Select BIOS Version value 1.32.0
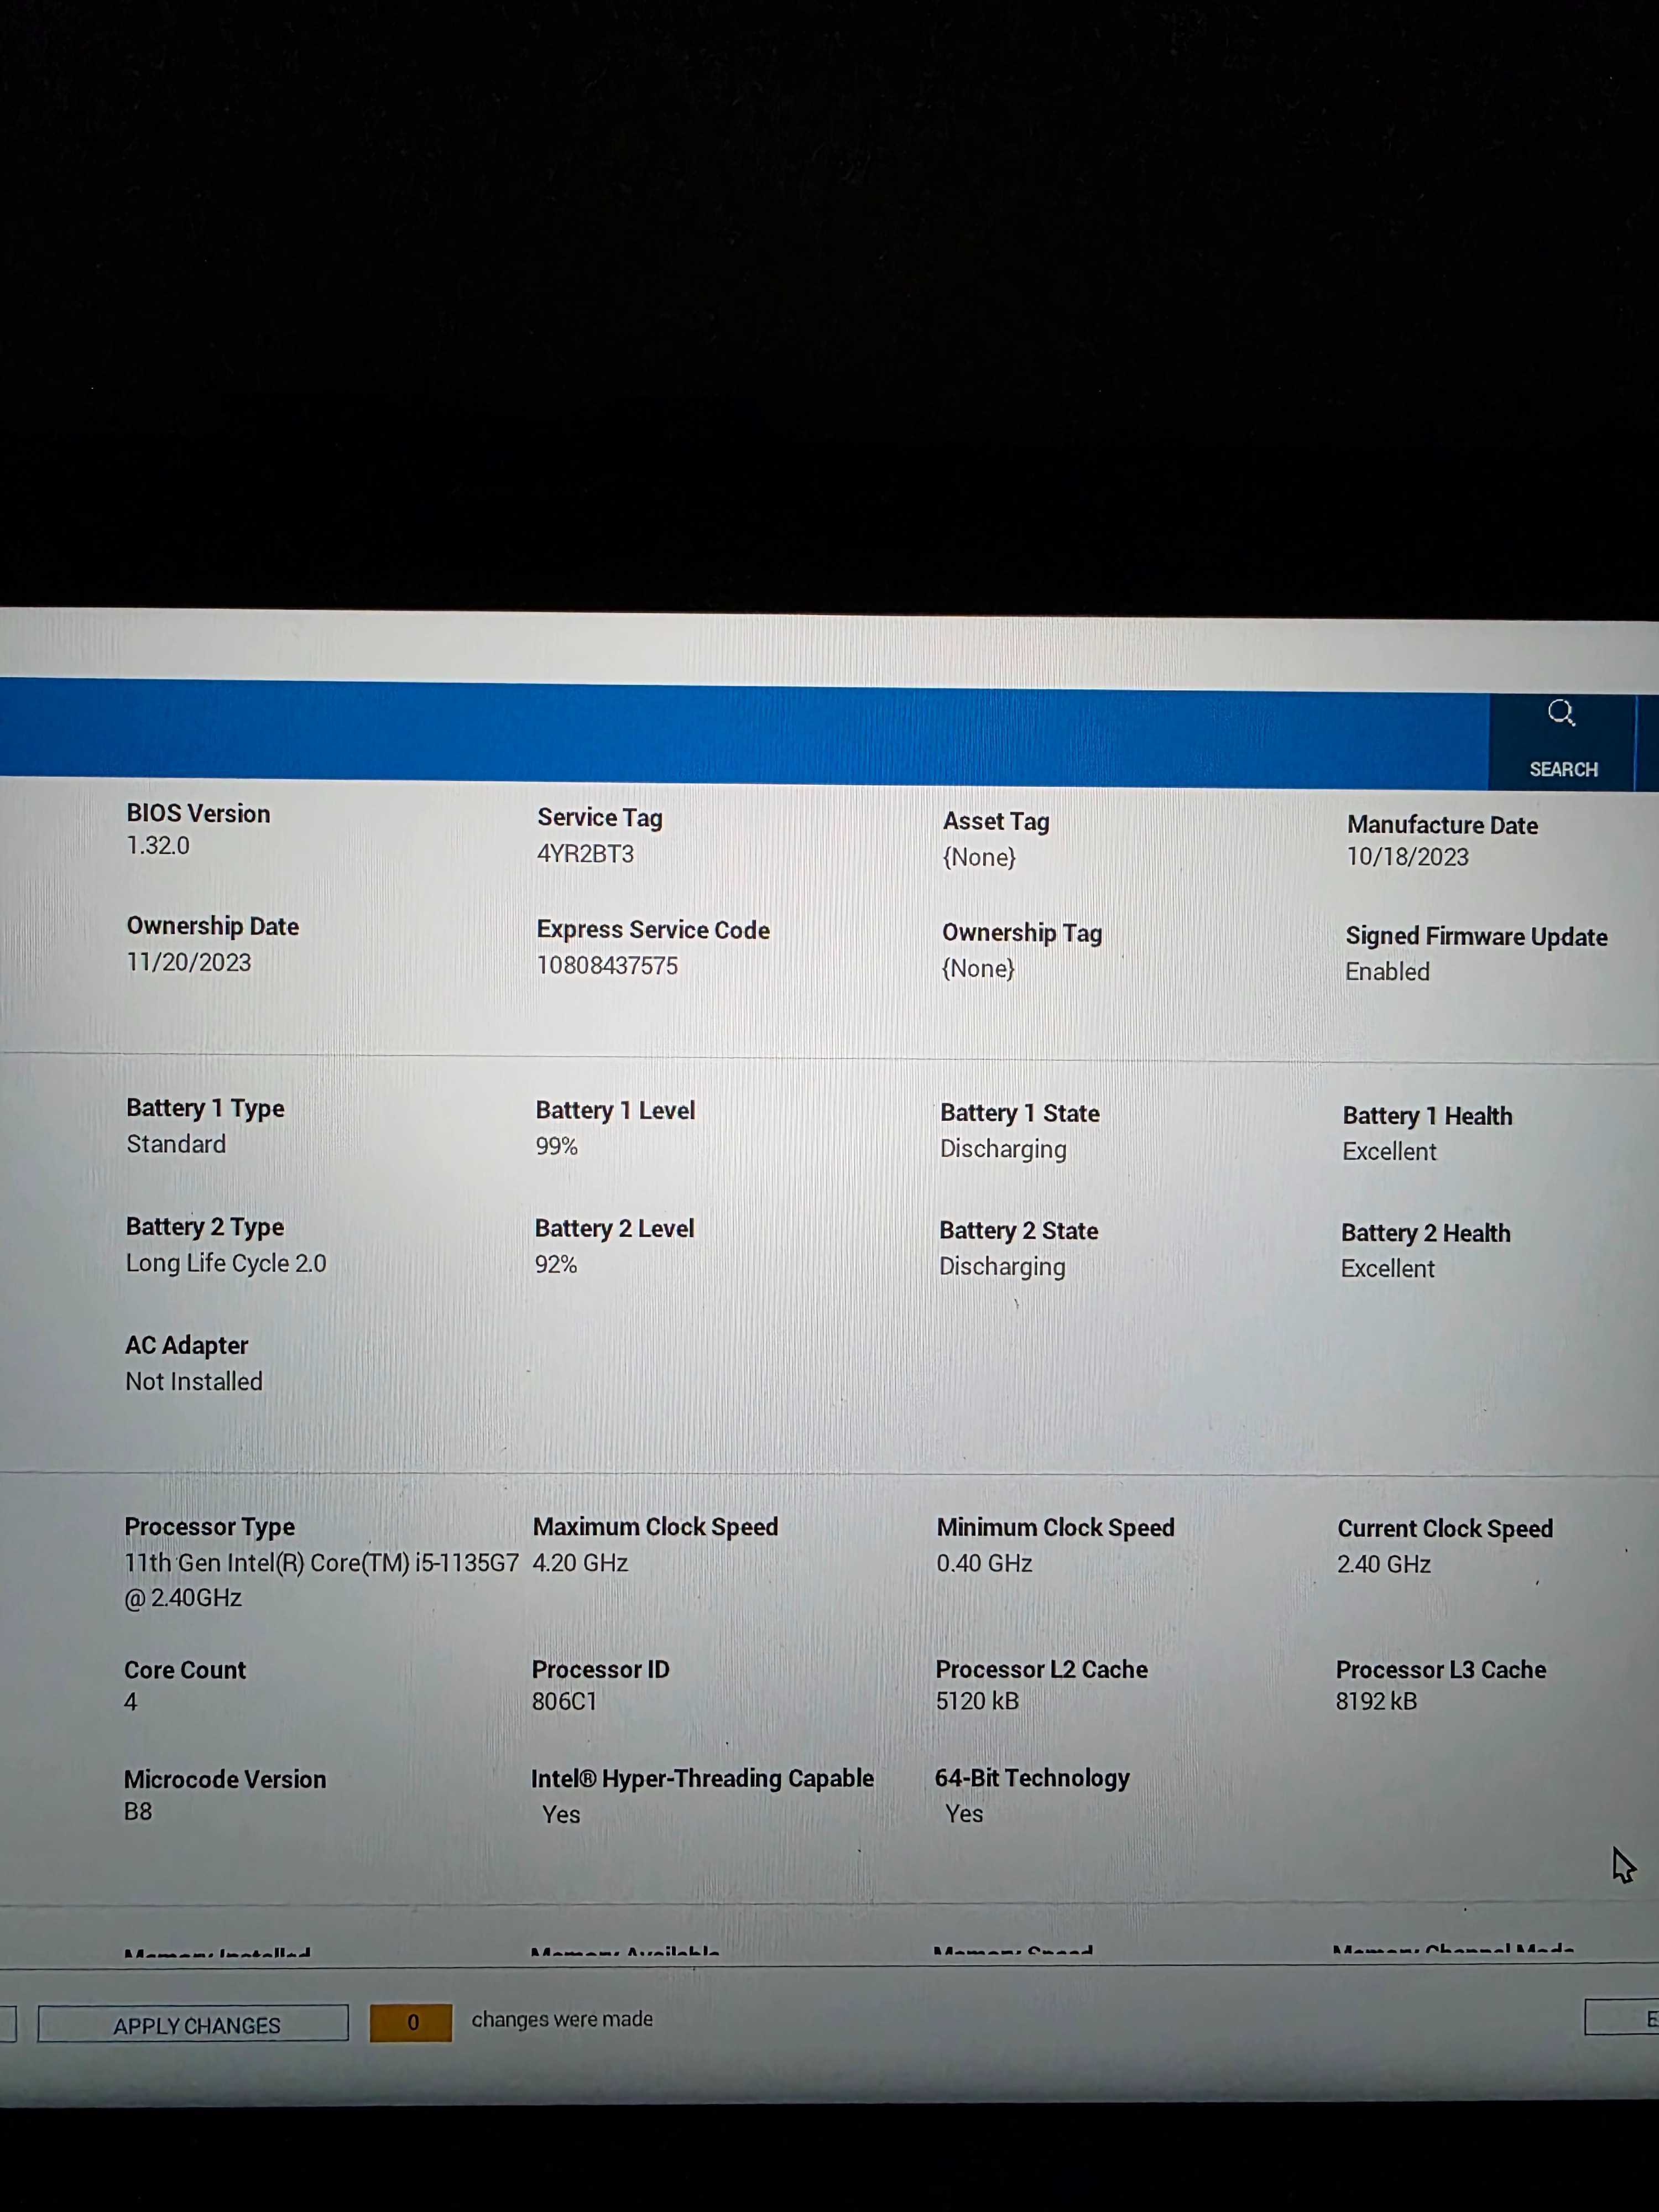Image resolution: width=1659 pixels, height=2212 pixels. (158, 846)
